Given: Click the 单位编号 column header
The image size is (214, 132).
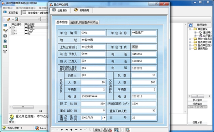Looking at the screenshot, I should pos(17,24).
